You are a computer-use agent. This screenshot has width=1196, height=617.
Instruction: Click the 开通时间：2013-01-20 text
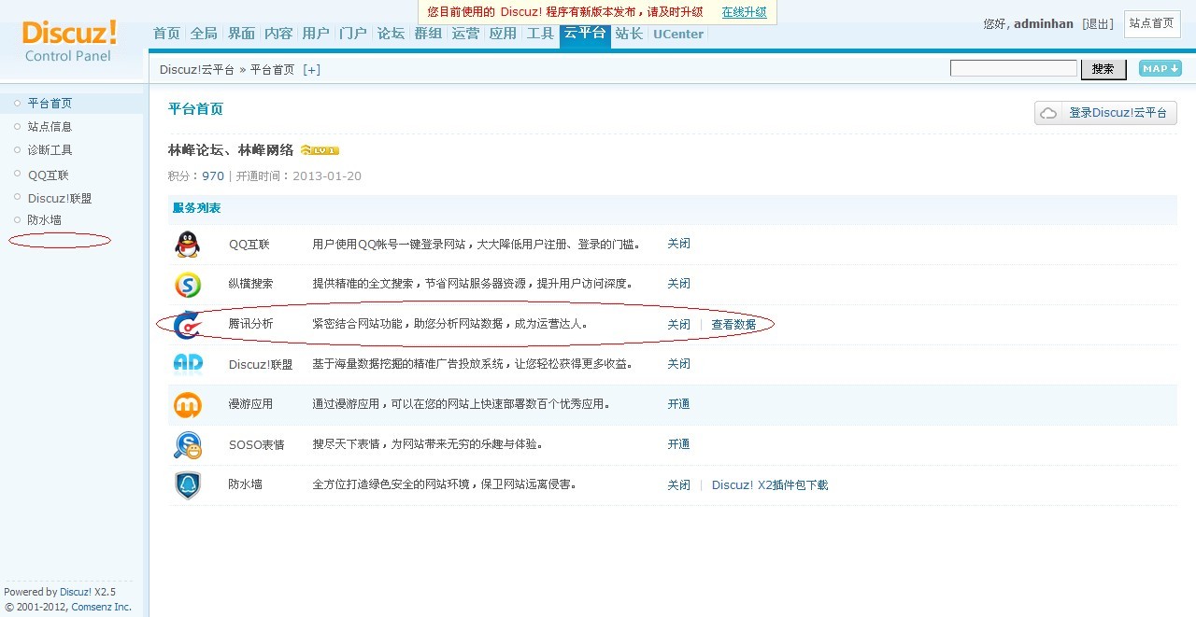(x=298, y=176)
